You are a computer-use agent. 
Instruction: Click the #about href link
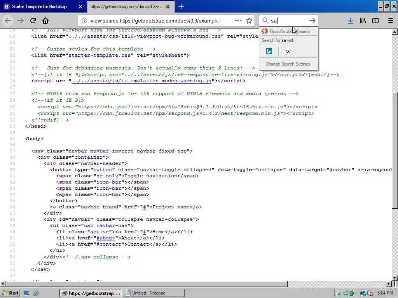[106, 238]
